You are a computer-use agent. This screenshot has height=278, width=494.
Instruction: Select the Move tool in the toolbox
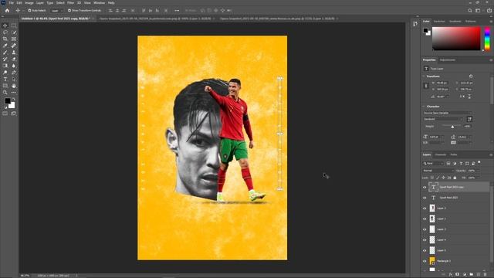click(5, 25)
